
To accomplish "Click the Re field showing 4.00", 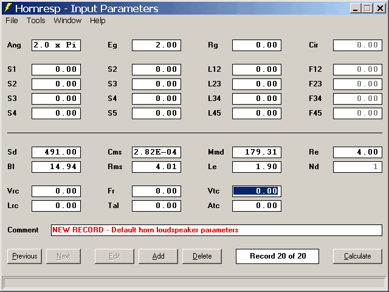I will pyautogui.click(x=357, y=152).
